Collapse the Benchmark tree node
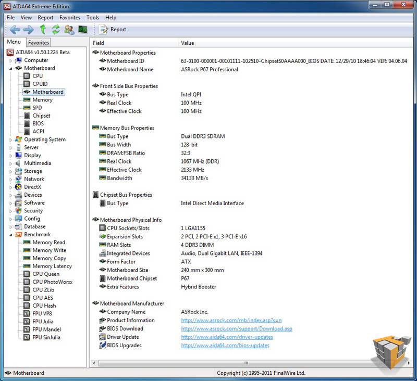This screenshot has height=381, width=417. (x=10, y=235)
